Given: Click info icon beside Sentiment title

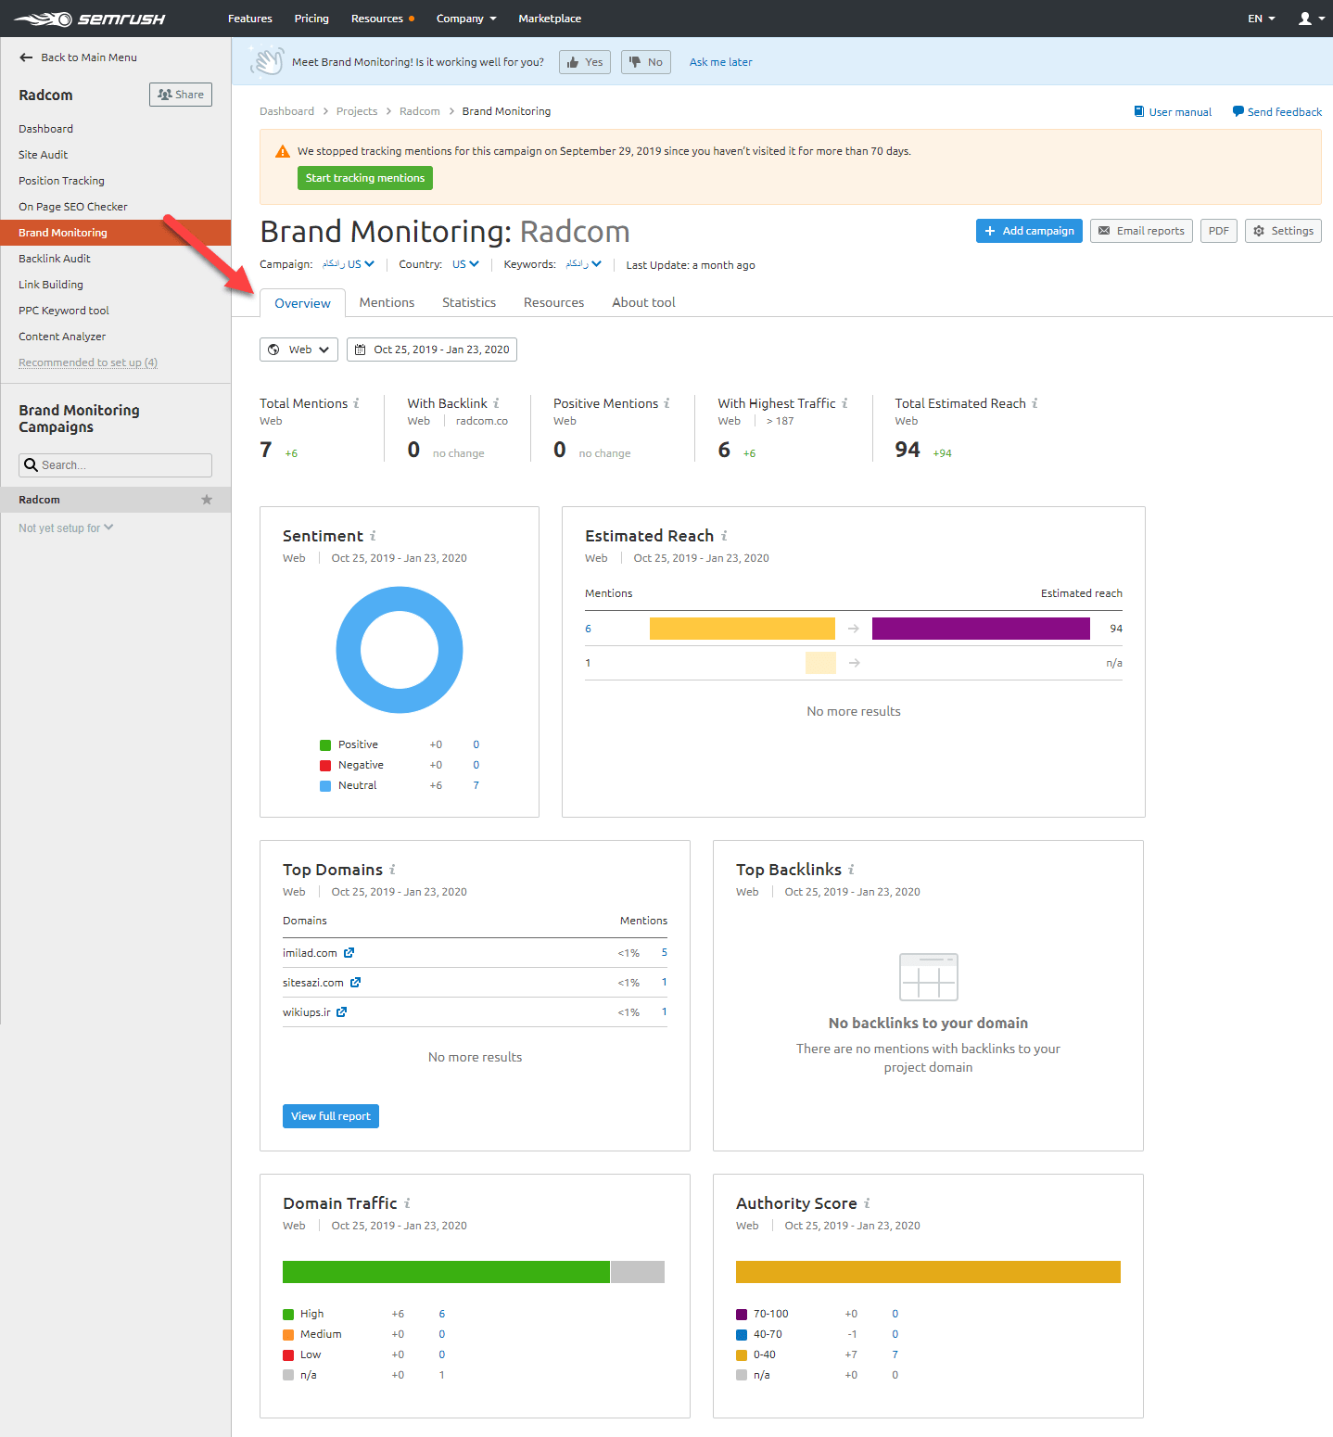Looking at the screenshot, I should coord(373,536).
